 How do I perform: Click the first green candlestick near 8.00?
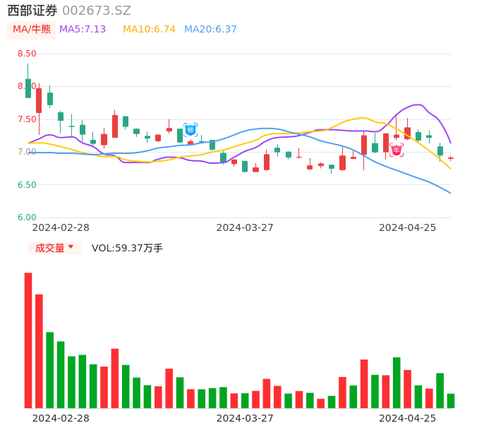tap(28, 88)
